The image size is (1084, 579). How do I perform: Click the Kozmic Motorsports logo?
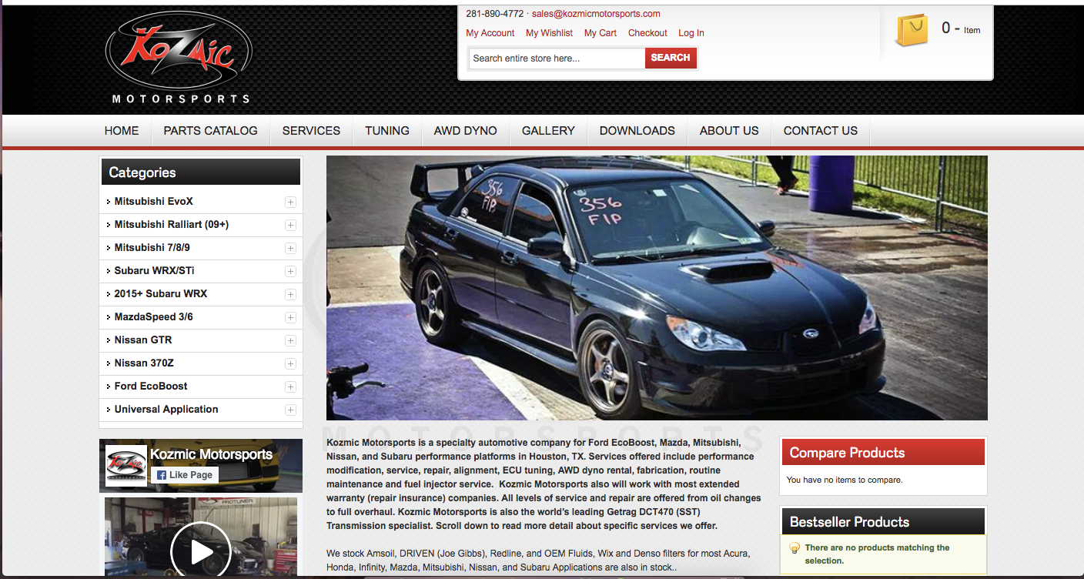pyautogui.click(x=178, y=57)
